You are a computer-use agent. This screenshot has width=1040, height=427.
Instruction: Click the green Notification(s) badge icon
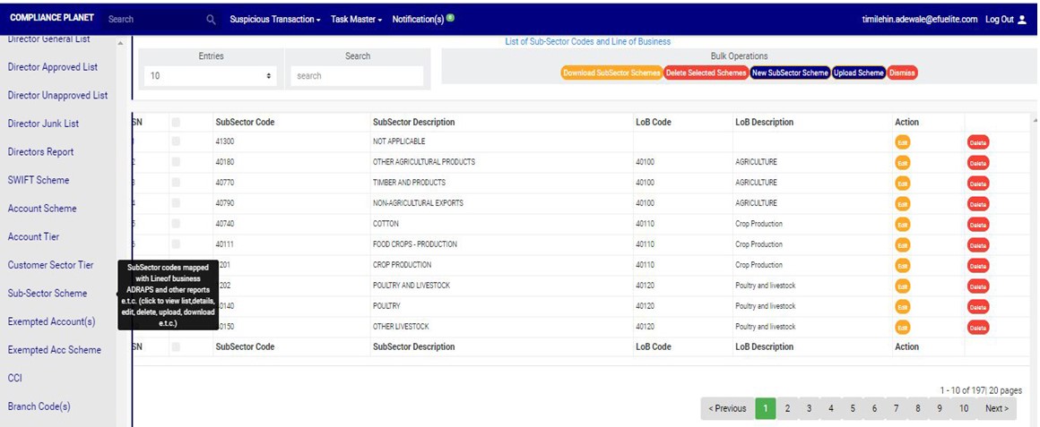tap(450, 18)
